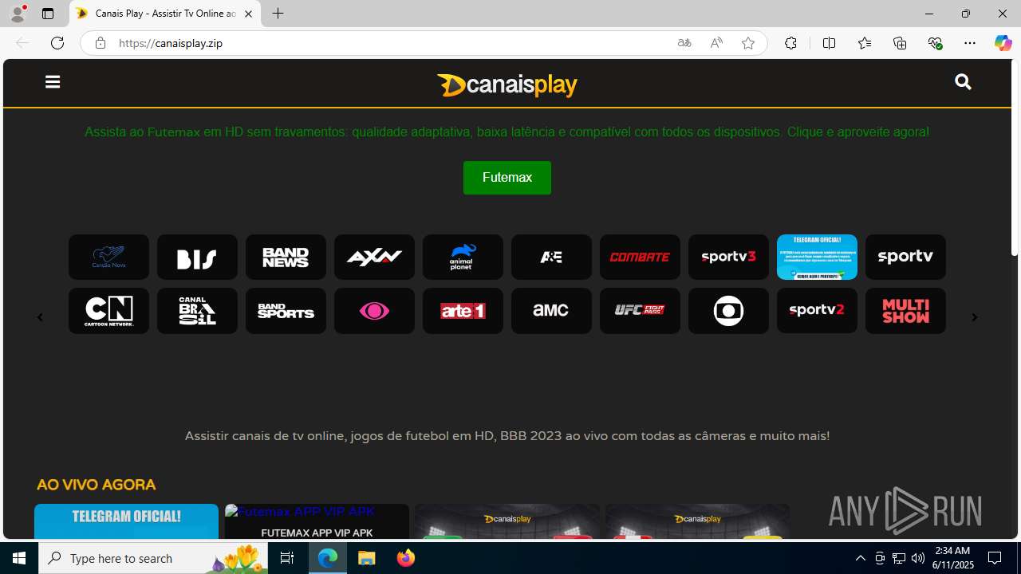1021x574 pixels.
Task: Choose the Multishow channel tile
Action: [x=905, y=311]
